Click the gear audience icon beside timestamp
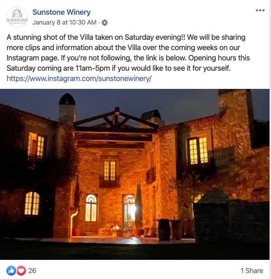The height and width of the screenshot is (279, 271). pyautogui.click(x=104, y=23)
